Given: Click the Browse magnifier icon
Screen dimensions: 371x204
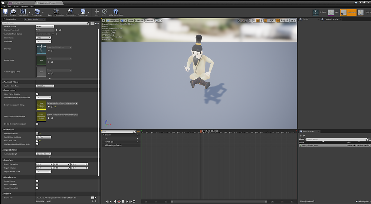Looking at the screenshot, I should pyautogui.click(x=13, y=11).
